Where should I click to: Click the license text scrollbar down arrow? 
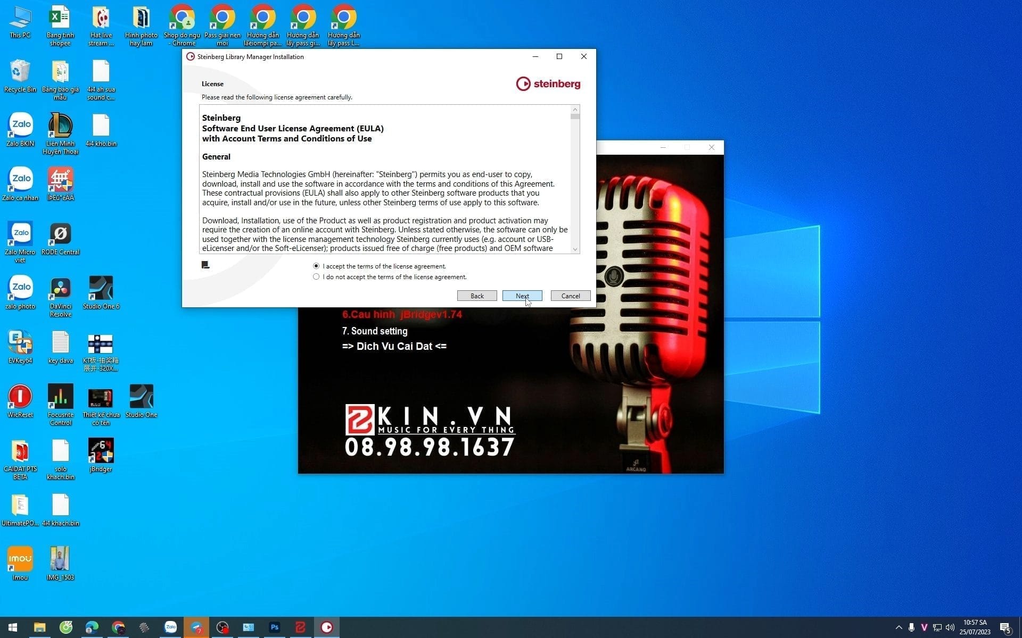point(575,249)
